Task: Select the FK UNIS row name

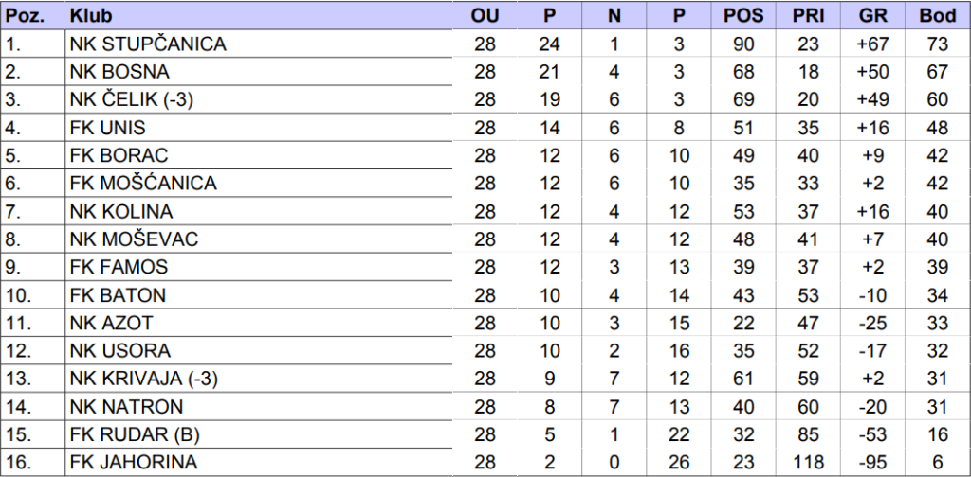Action: click(107, 128)
